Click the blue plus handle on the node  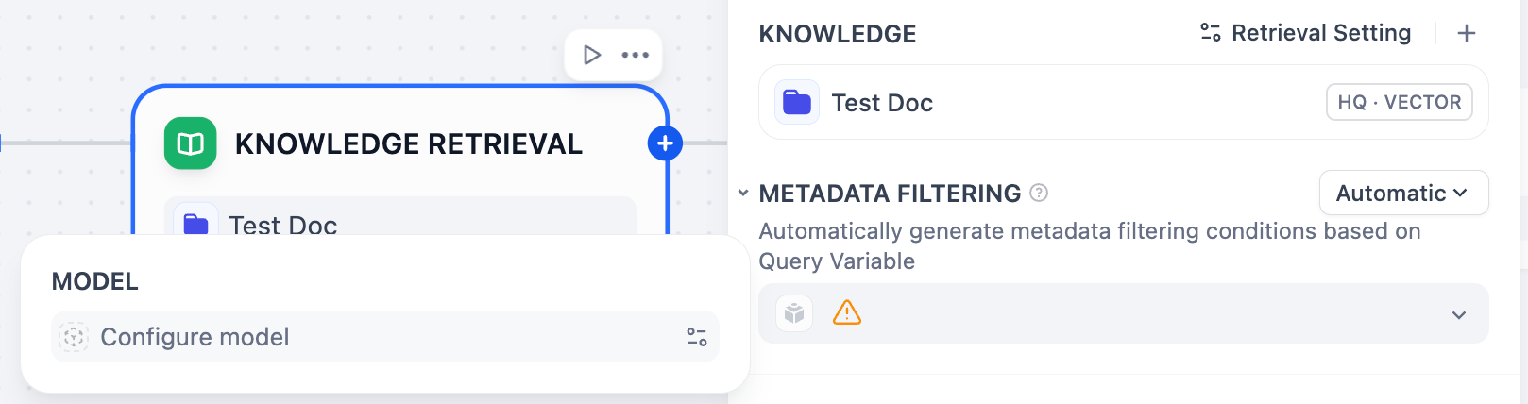point(665,143)
